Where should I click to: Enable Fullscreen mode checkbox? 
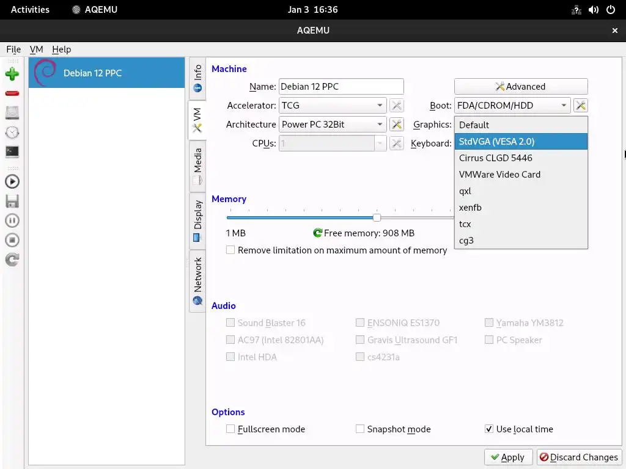point(230,429)
